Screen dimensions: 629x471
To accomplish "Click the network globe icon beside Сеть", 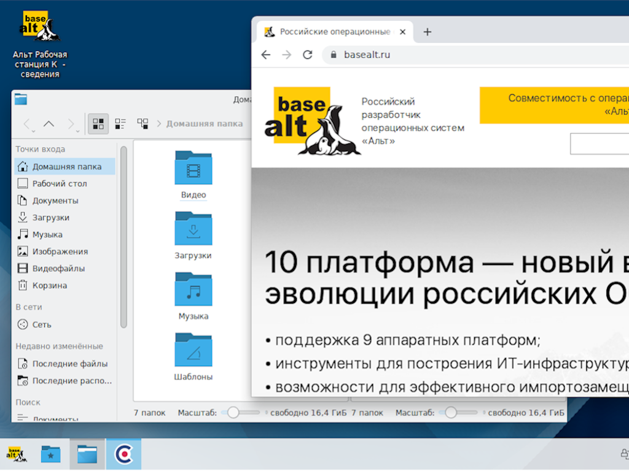I will click(x=23, y=324).
